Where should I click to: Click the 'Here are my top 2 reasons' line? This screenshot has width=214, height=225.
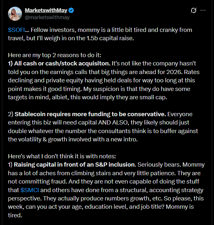pyautogui.click(x=51, y=55)
